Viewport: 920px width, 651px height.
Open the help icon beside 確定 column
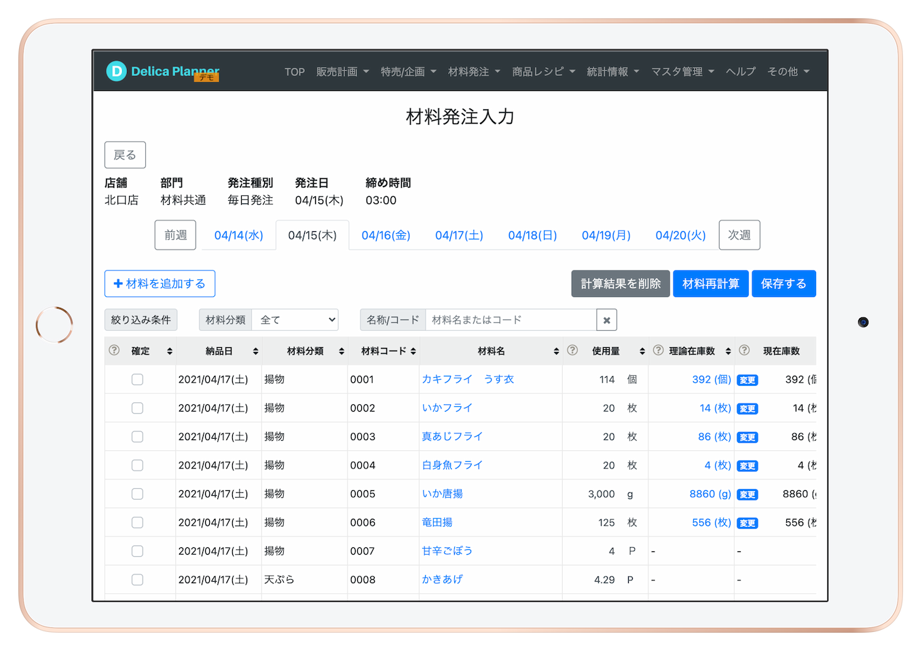pyautogui.click(x=113, y=351)
